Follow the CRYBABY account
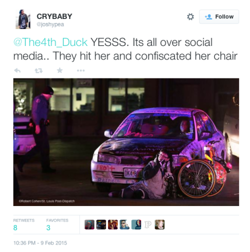The image size is (250, 252). click(219, 16)
